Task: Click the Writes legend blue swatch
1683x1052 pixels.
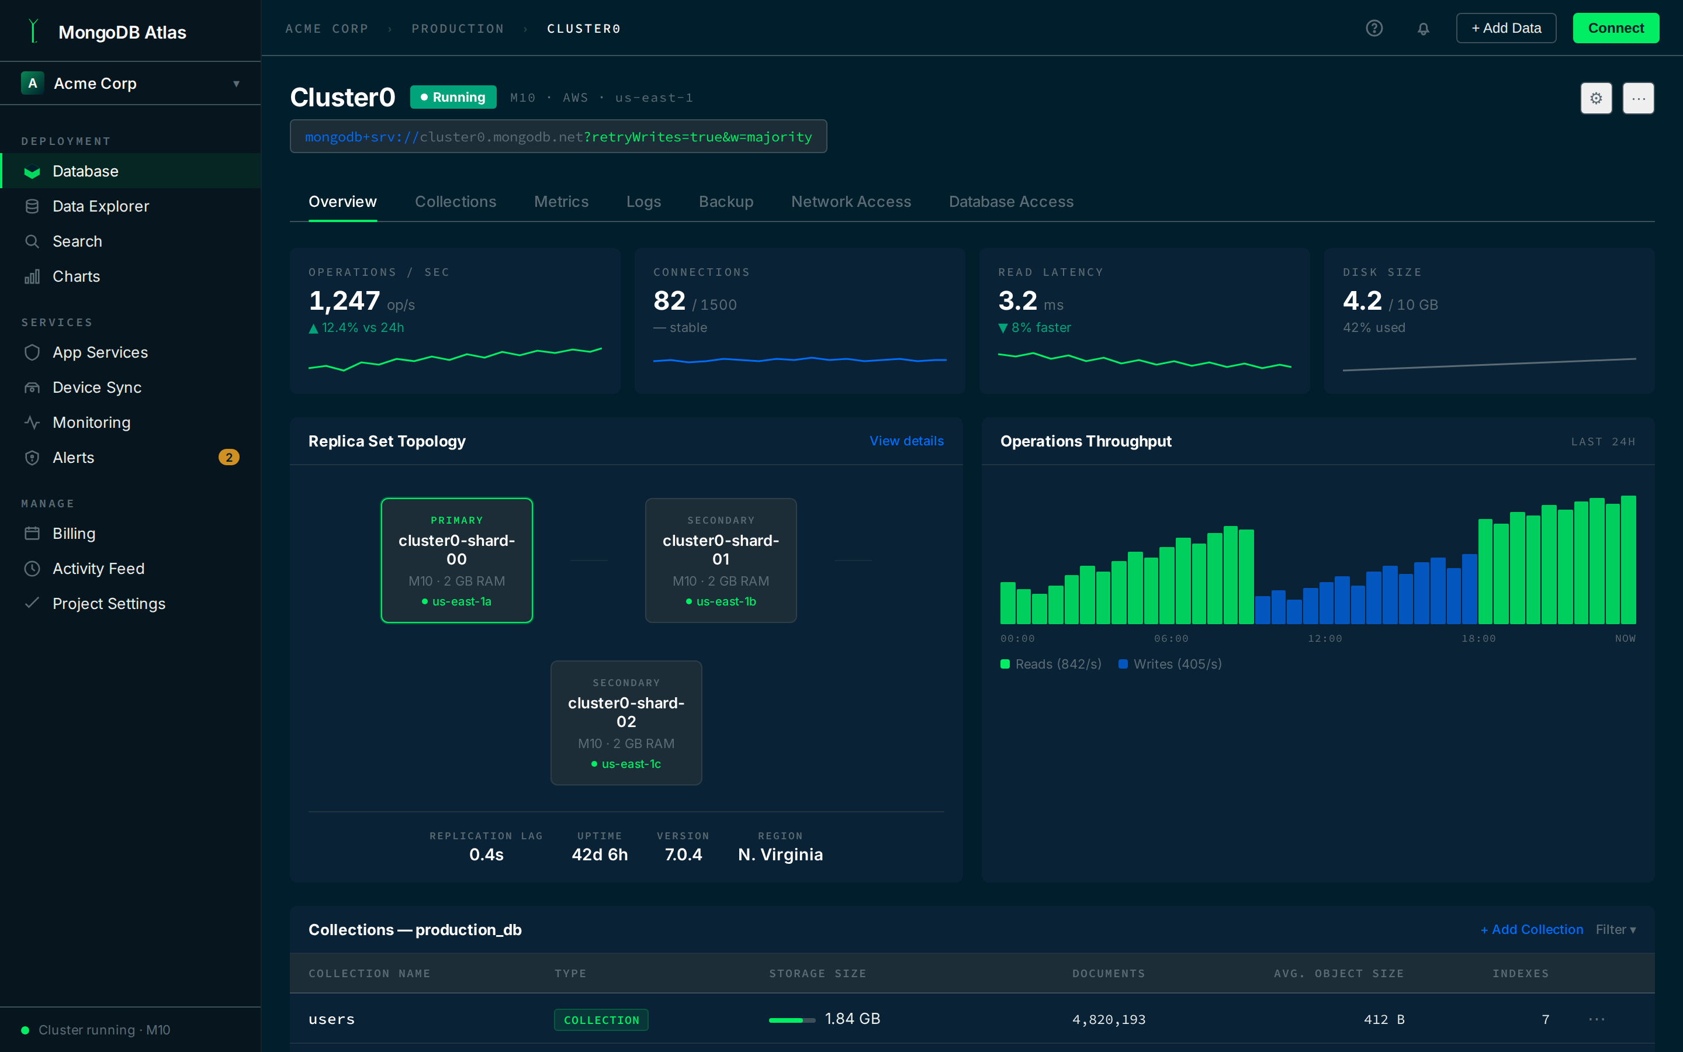Action: [1123, 664]
